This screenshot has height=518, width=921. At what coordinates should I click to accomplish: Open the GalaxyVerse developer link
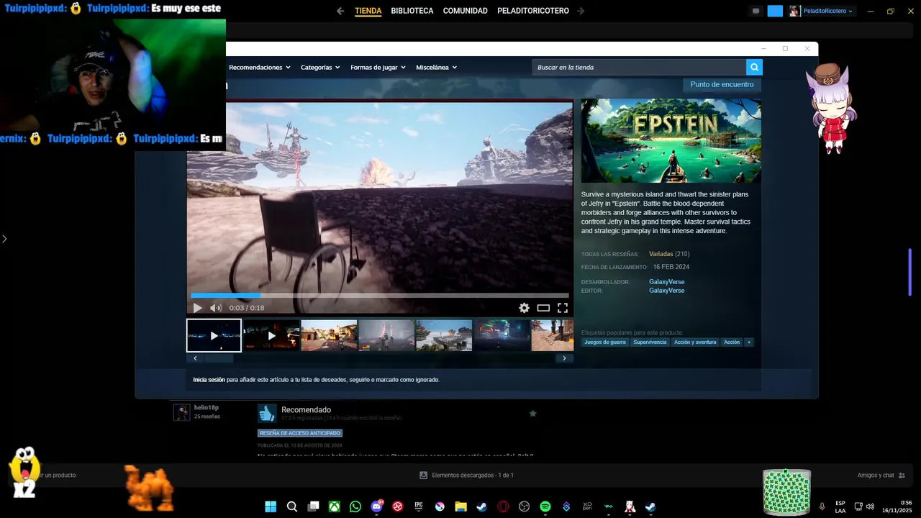[x=666, y=282]
